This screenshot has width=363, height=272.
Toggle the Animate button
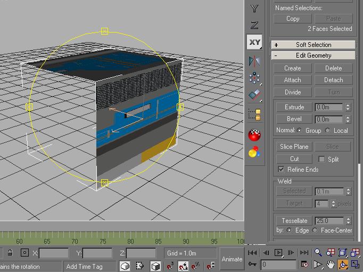pyautogui.click(x=232, y=259)
